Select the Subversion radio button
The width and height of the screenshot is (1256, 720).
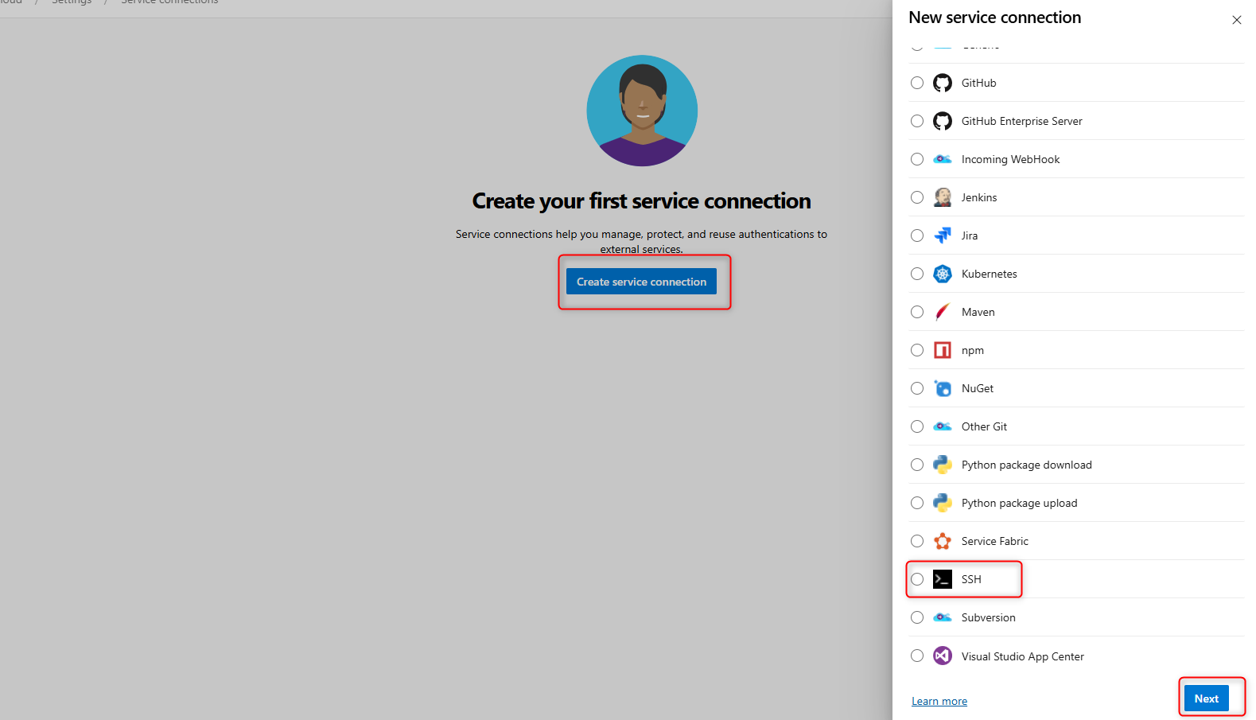[x=916, y=617]
